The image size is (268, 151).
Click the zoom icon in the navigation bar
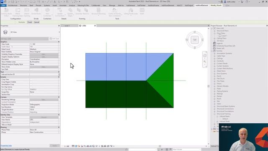205,62
